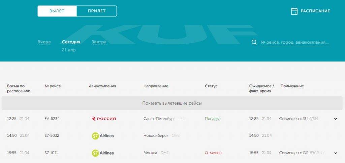
Task: Open the calendar schedule icon
Action: [x=294, y=11]
